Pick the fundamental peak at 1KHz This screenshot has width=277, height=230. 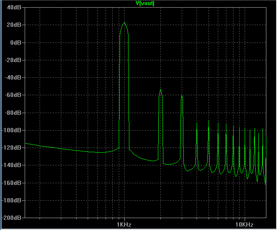click(124, 23)
